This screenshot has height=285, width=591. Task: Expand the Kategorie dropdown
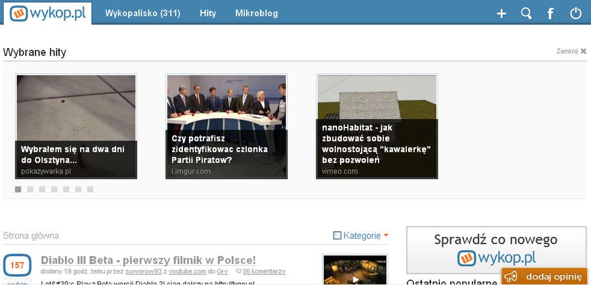point(361,236)
